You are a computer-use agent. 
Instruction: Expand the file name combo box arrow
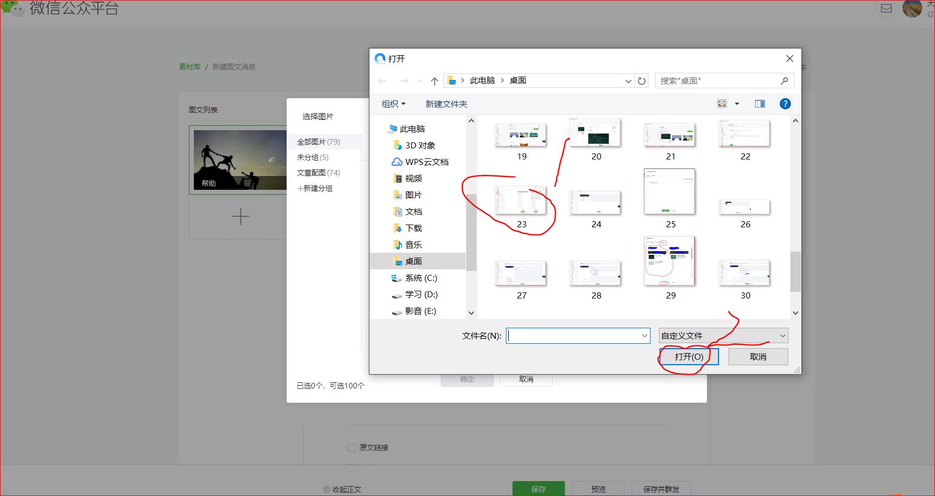coord(645,335)
